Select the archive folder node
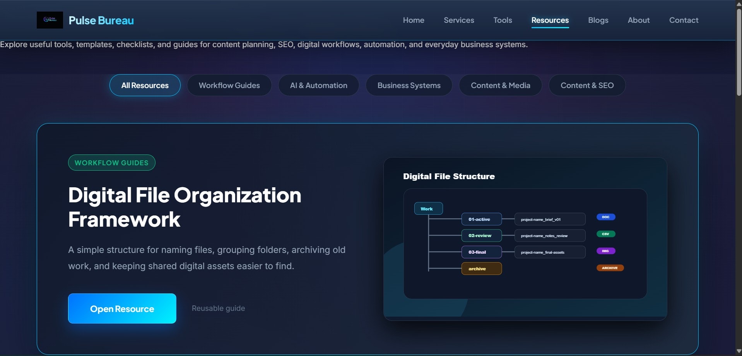742x356 pixels. point(482,269)
